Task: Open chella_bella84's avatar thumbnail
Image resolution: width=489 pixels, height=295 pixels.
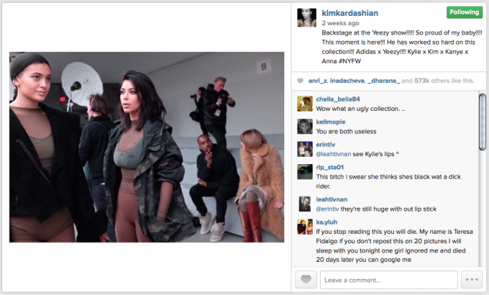Action: tap(305, 104)
